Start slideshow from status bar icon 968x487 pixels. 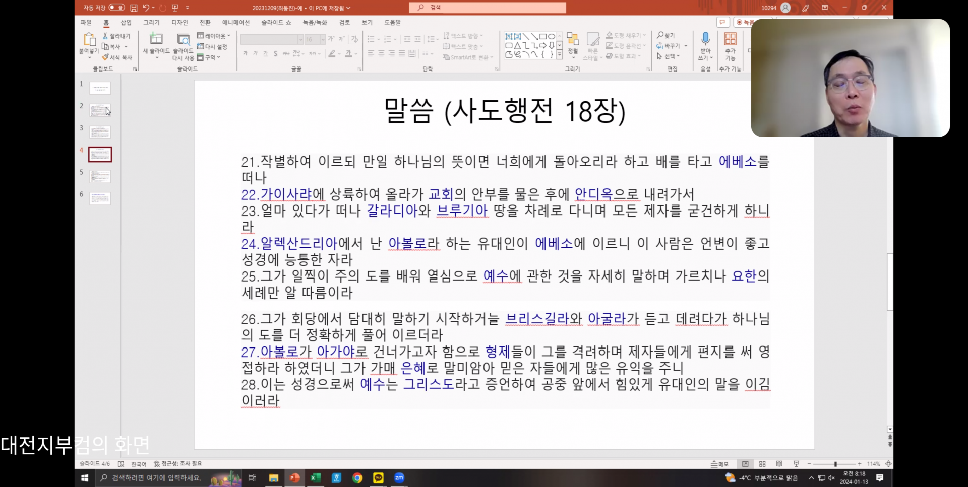(797, 464)
